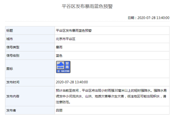The width and height of the screenshot is (173, 116).
Task: Click the 信号类型 row label
Action: pyautogui.click(x=13, y=47)
